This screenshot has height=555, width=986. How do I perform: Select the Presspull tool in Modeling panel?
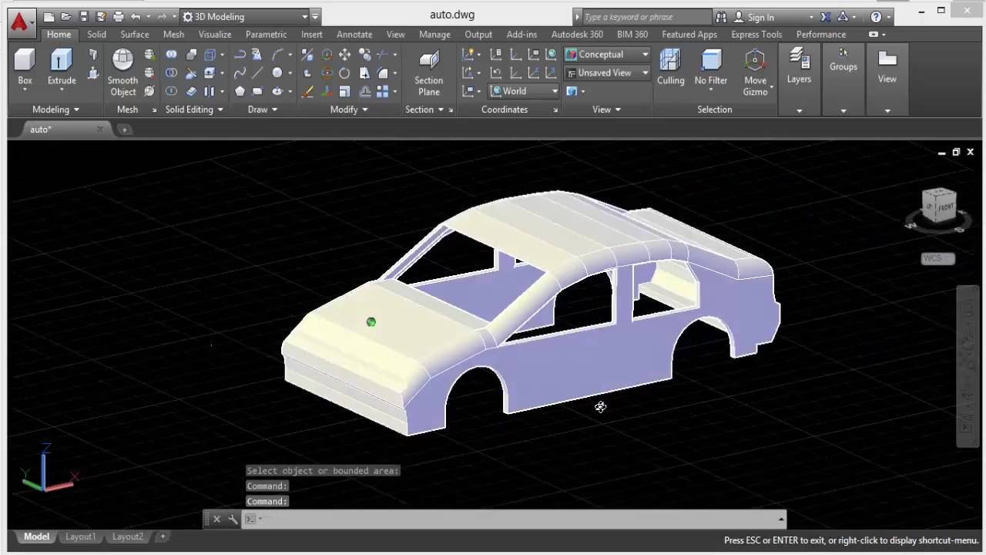point(92,73)
